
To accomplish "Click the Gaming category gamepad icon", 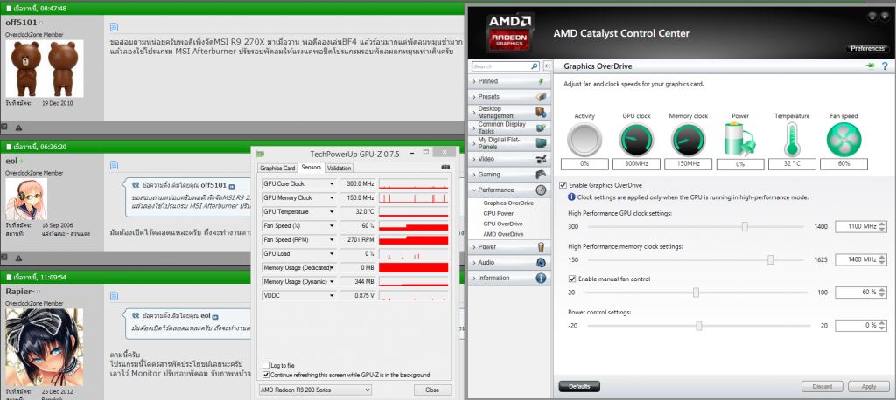I will (x=541, y=175).
